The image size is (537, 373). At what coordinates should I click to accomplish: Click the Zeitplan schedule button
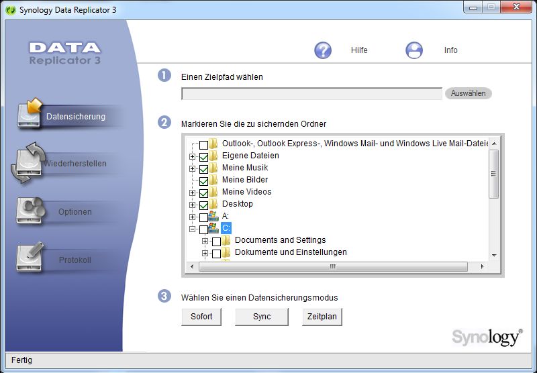[322, 317]
